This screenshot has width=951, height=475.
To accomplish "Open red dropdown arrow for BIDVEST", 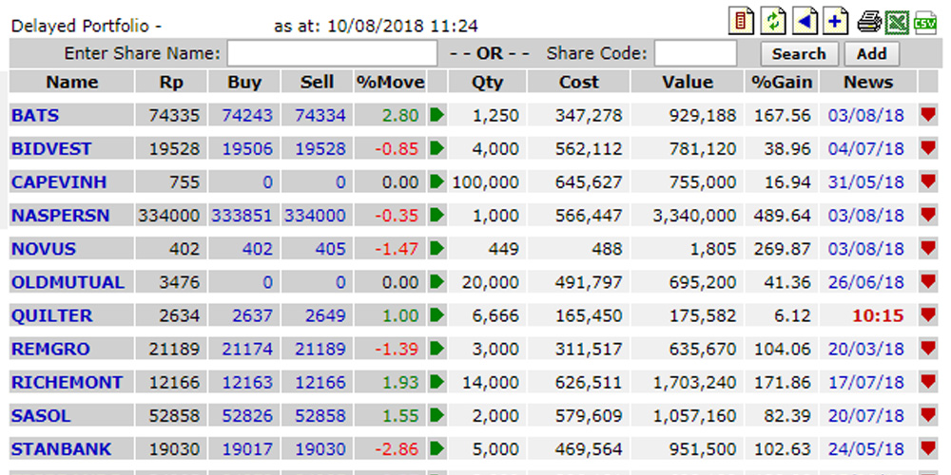I will point(928,149).
